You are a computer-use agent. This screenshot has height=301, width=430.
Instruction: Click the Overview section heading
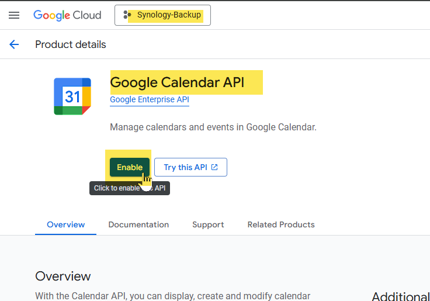click(x=63, y=276)
